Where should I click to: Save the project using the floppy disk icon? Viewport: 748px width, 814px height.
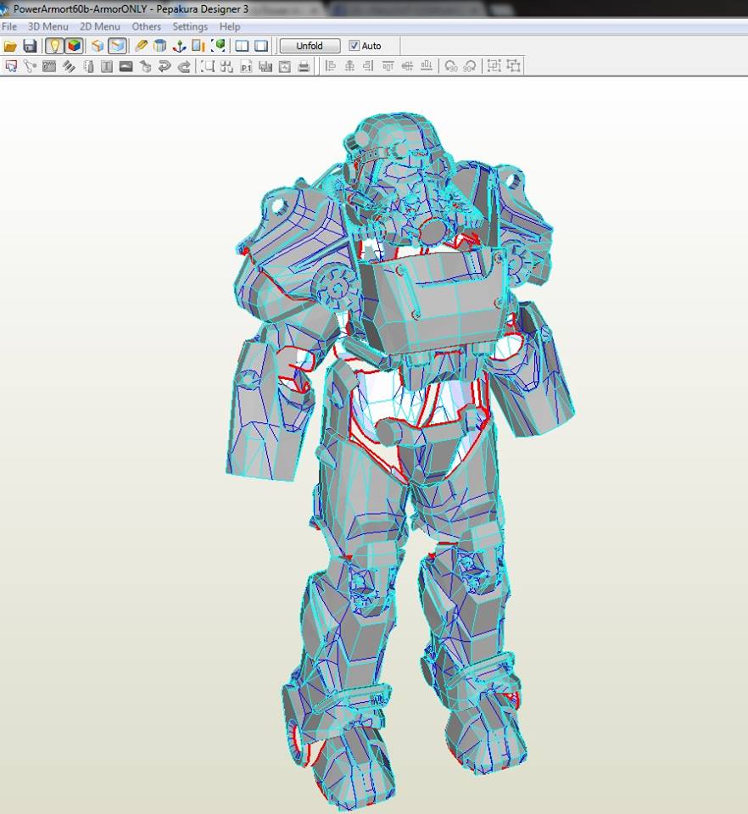pos(30,46)
